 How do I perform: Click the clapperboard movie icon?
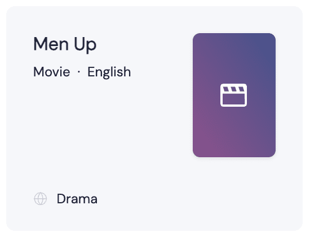233,95
